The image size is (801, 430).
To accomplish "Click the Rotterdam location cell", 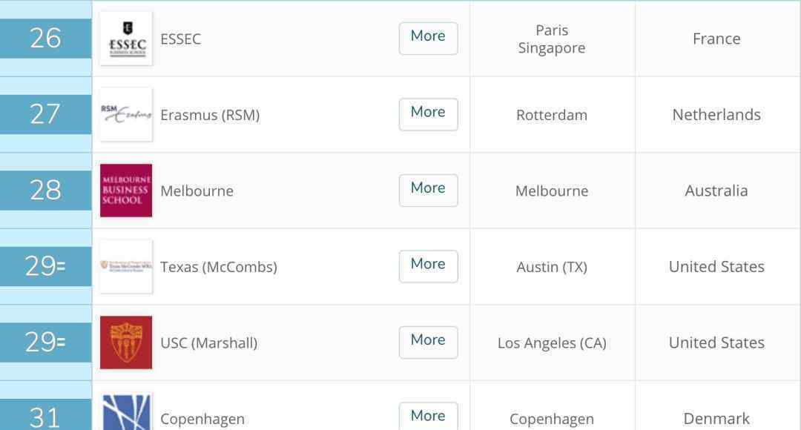I will 552,115.
